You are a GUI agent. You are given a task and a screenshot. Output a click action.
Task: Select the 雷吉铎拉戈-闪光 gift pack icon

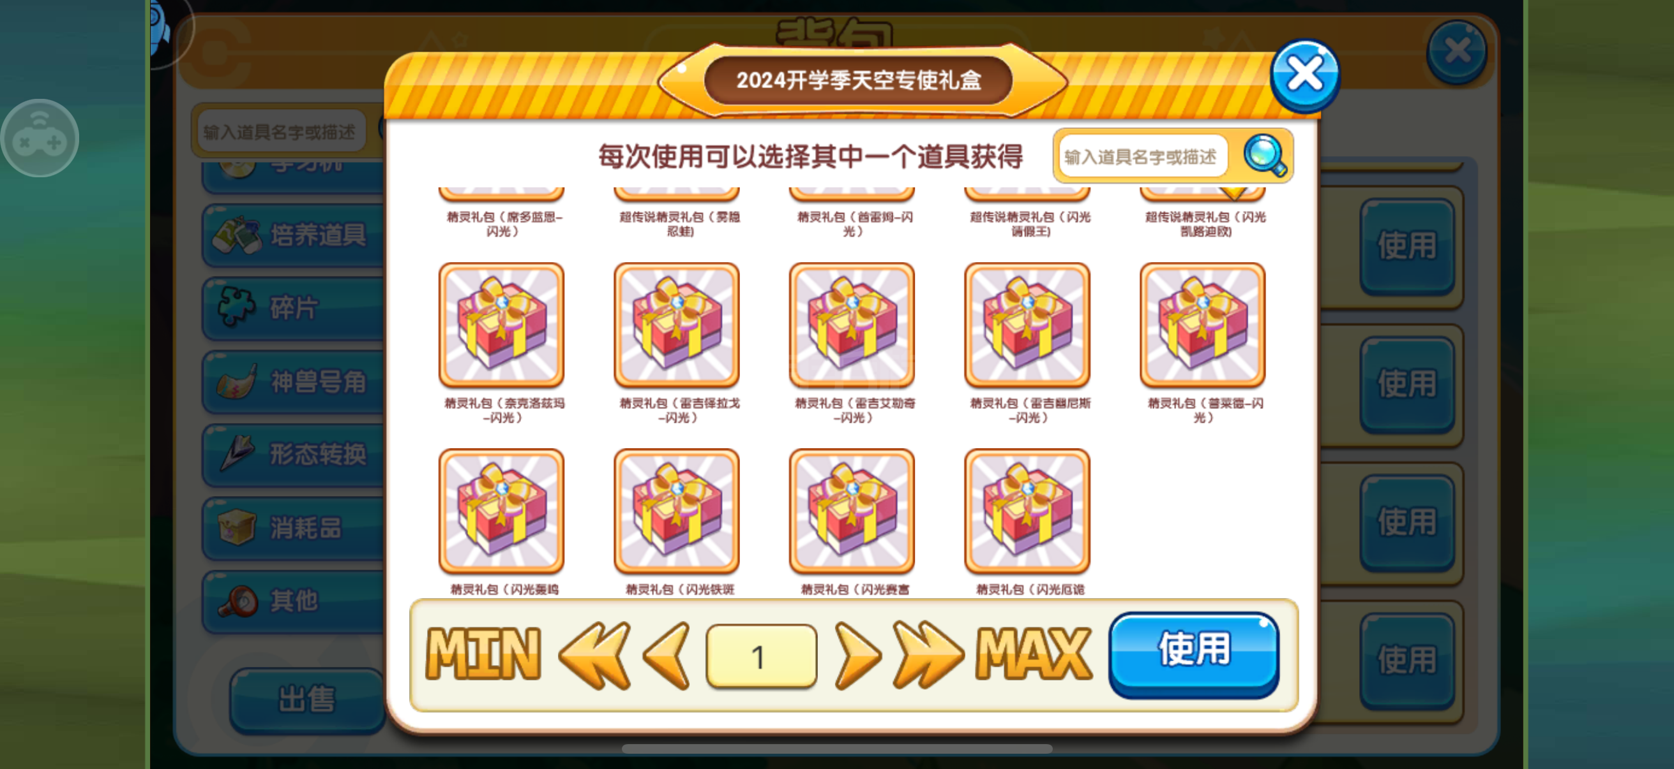pos(677,325)
